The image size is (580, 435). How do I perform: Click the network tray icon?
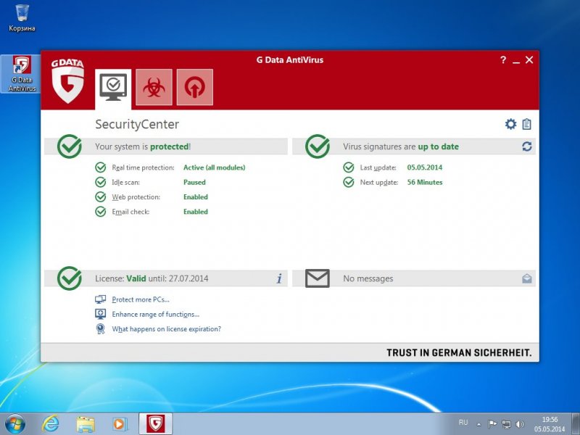coord(506,424)
